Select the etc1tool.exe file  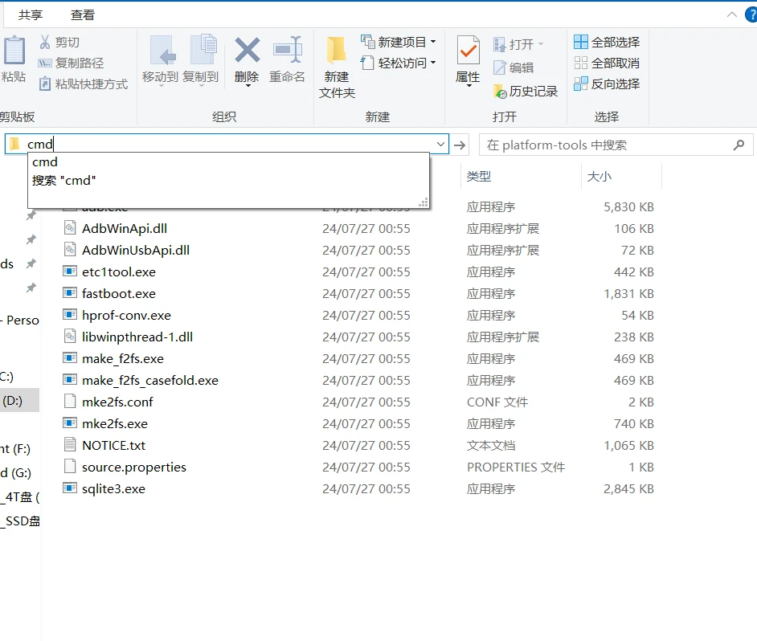click(118, 272)
